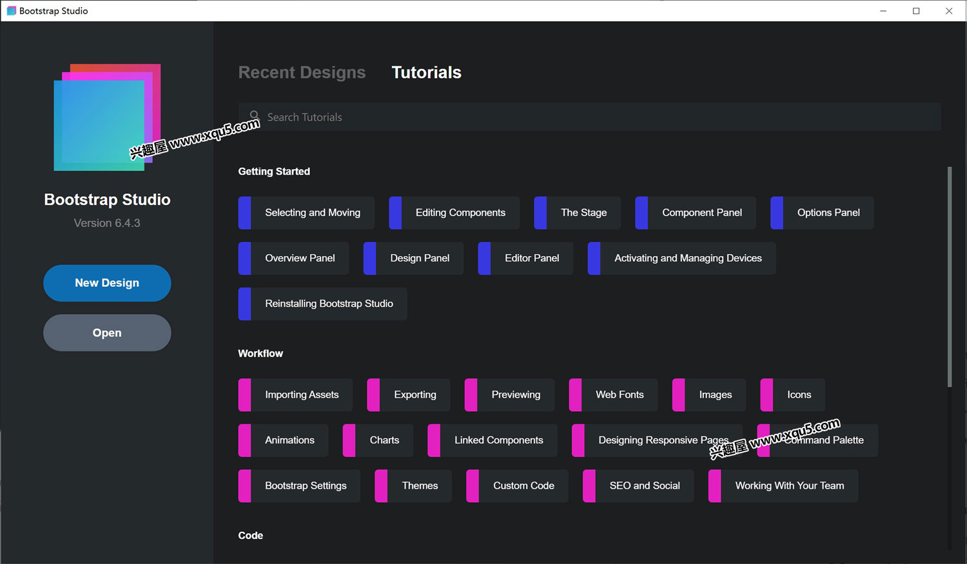Open the Charts tutorial
Screen dimensions: 967x564
[x=378, y=440]
